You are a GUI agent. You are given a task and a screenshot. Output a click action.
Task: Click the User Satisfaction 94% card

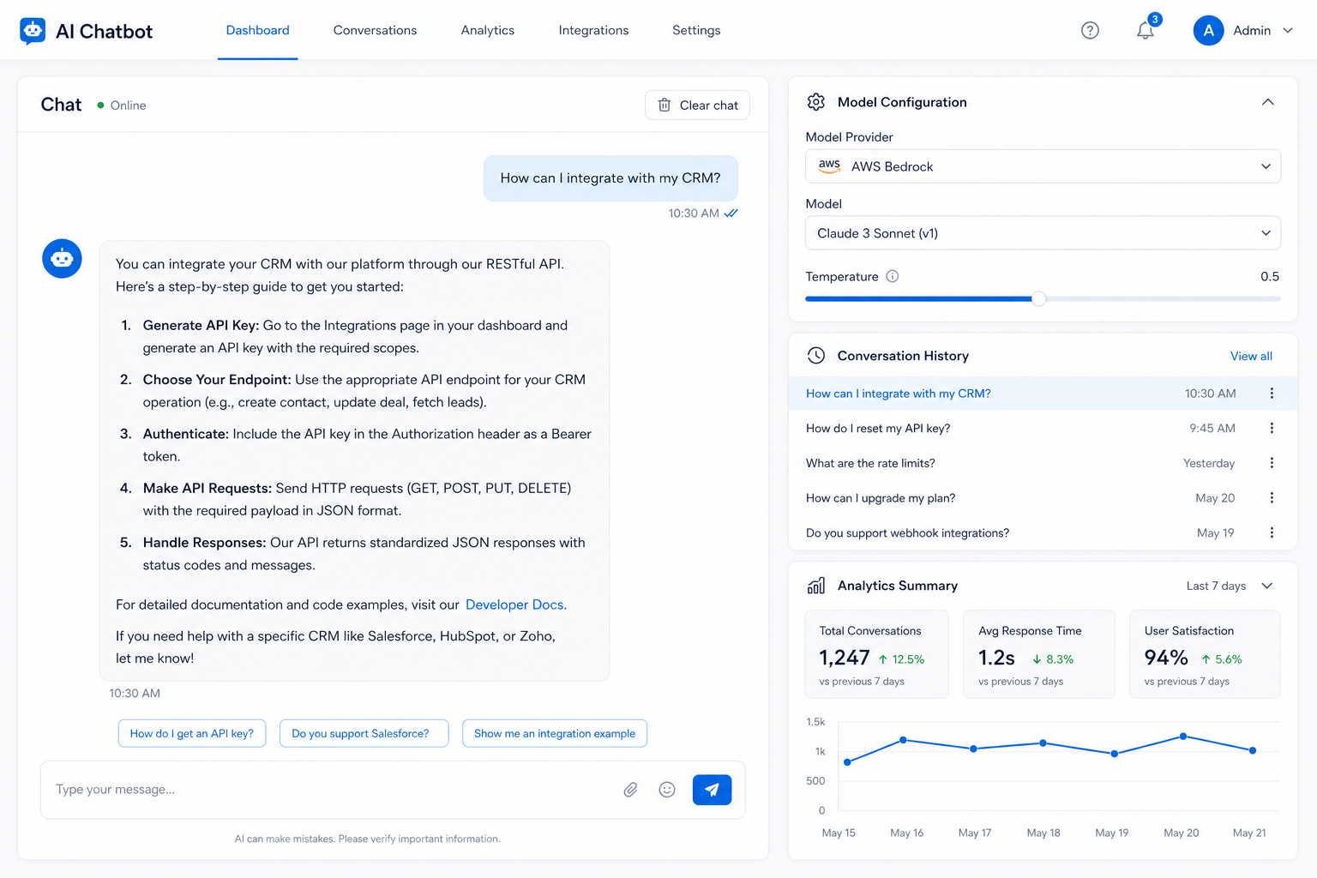click(x=1205, y=654)
